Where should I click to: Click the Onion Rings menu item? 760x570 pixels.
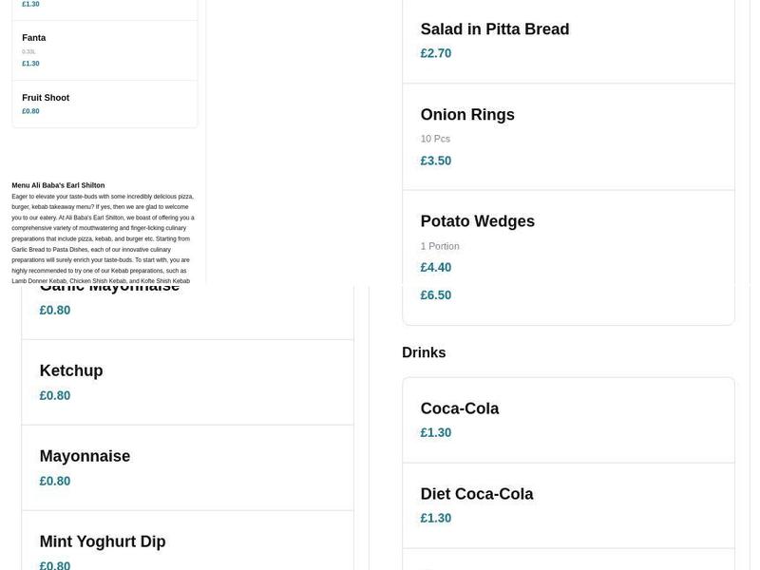tap(468, 114)
